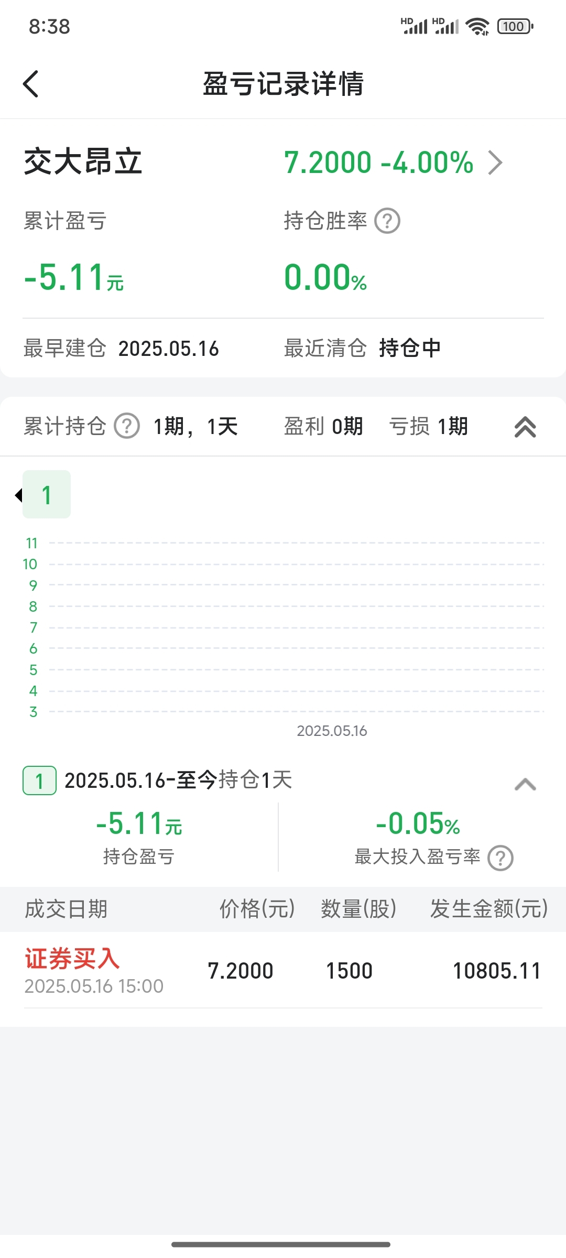Tap quantity 1500 cell
Viewport: 566px width, 1258px height.
[x=349, y=971]
